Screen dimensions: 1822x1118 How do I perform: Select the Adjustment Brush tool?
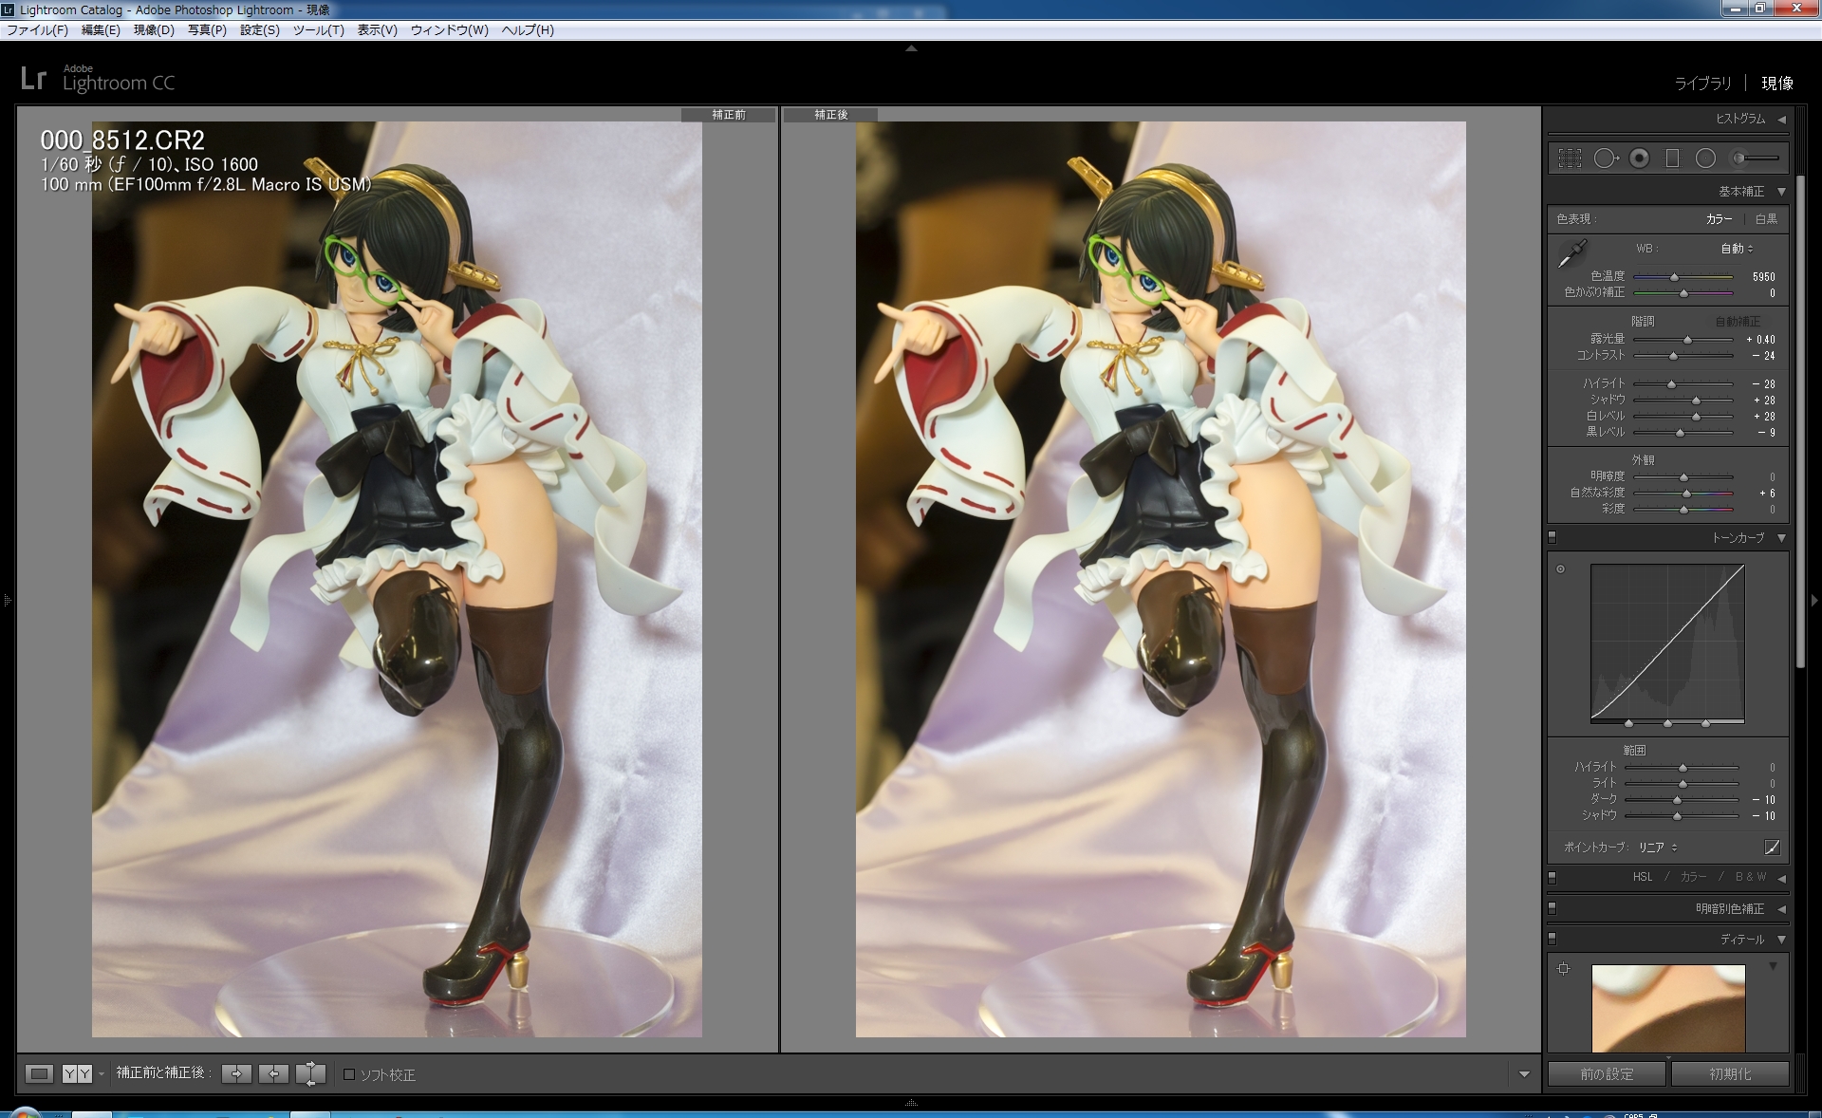click(x=1755, y=158)
